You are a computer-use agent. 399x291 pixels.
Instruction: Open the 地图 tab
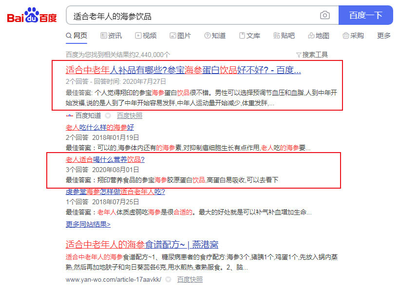pyautogui.click(x=319, y=36)
